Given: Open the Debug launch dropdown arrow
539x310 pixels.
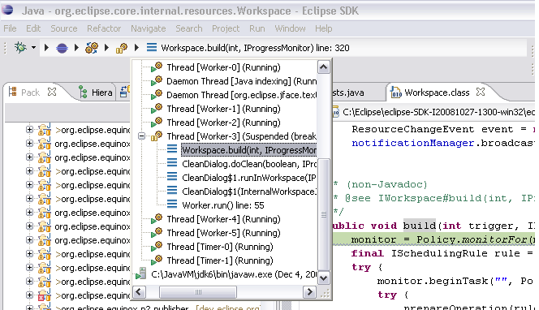Looking at the screenshot, I should pos(33,47).
